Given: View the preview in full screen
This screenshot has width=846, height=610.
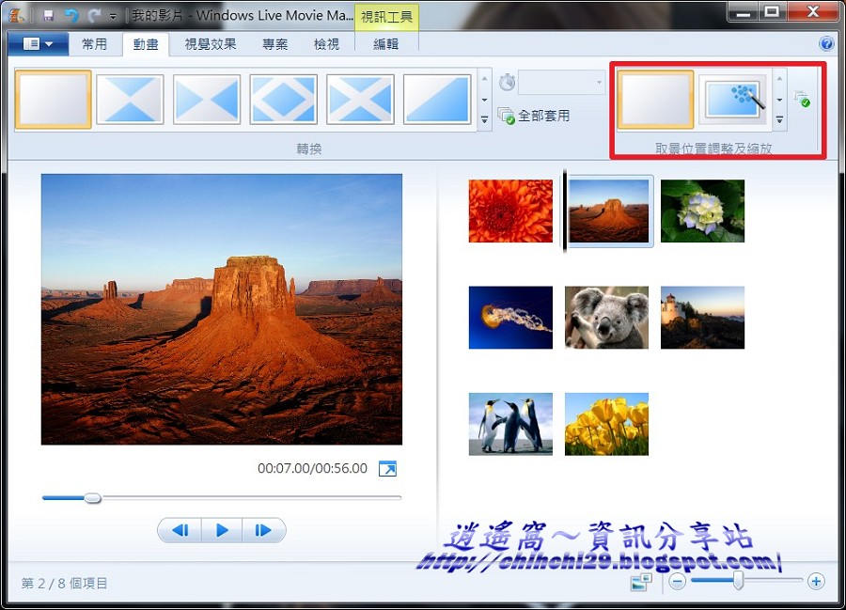Looking at the screenshot, I should [387, 469].
